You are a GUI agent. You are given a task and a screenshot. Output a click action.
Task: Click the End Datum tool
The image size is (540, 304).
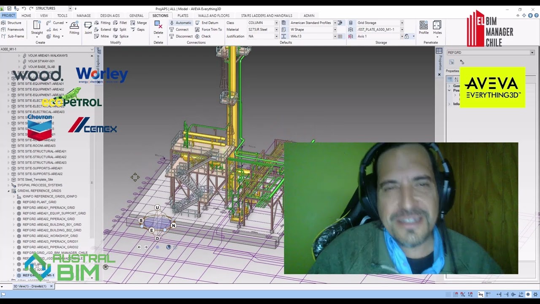tap(207, 23)
